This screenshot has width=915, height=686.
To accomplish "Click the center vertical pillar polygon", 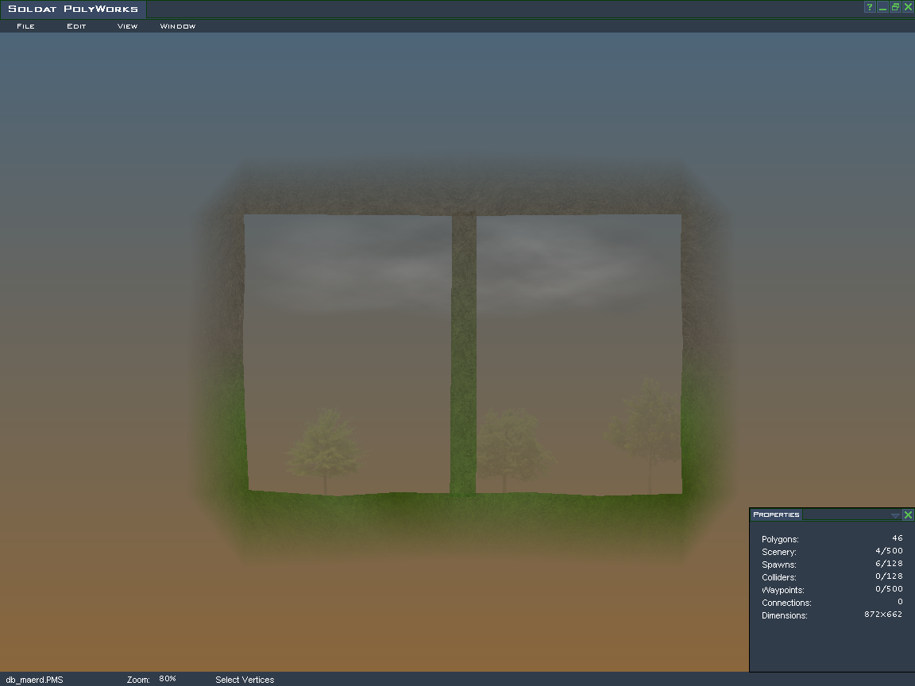I will click(x=464, y=349).
